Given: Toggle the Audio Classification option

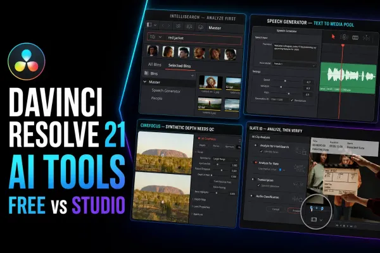Looking at the screenshot, I should 251,195.
